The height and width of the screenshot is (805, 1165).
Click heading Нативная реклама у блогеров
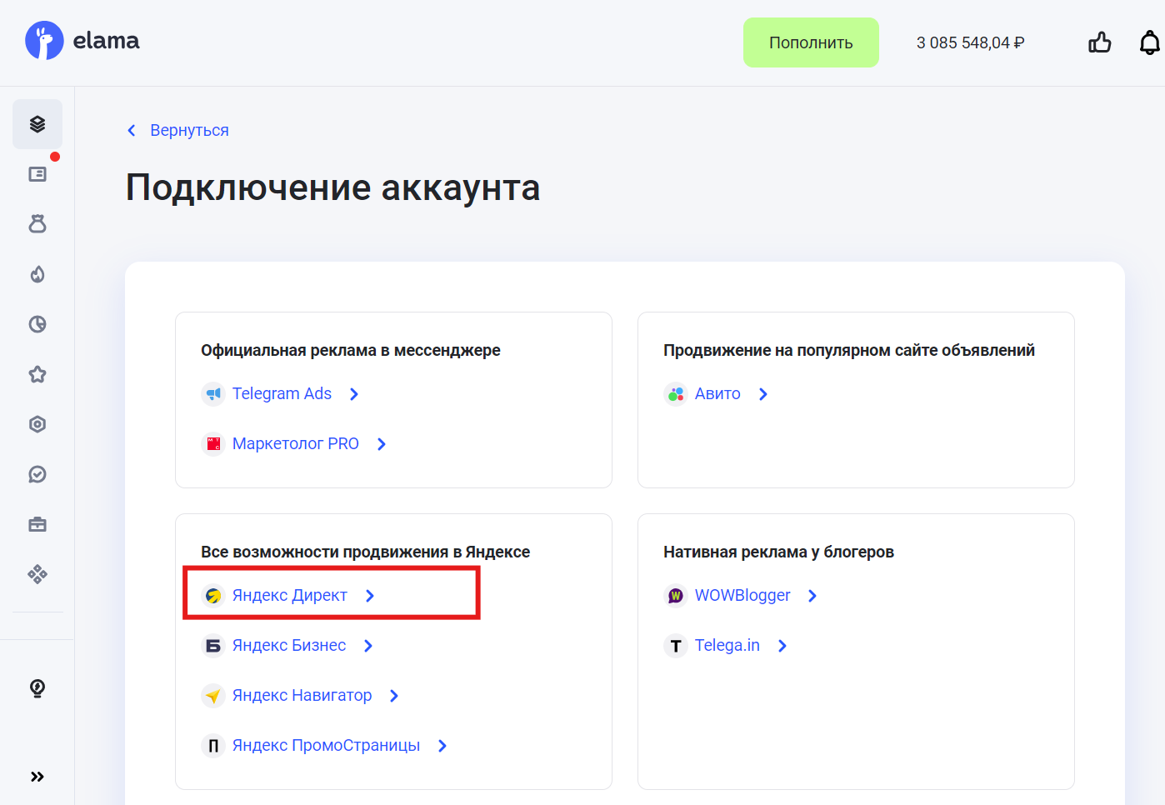[778, 552]
